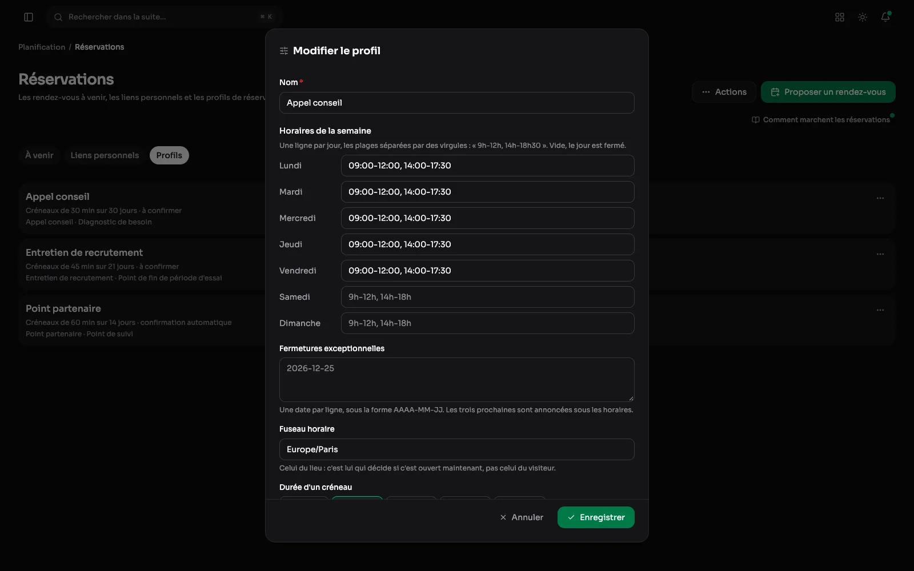Open options for Entretien de recrutement profile
914x571 pixels.
pyautogui.click(x=880, y=254)
